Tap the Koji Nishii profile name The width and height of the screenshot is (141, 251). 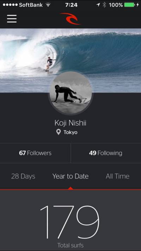(70, 123)
